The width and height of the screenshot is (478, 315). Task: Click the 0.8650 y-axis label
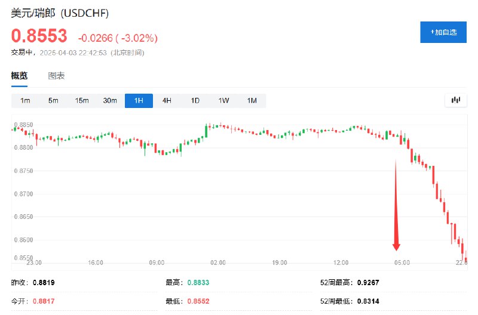23,217
